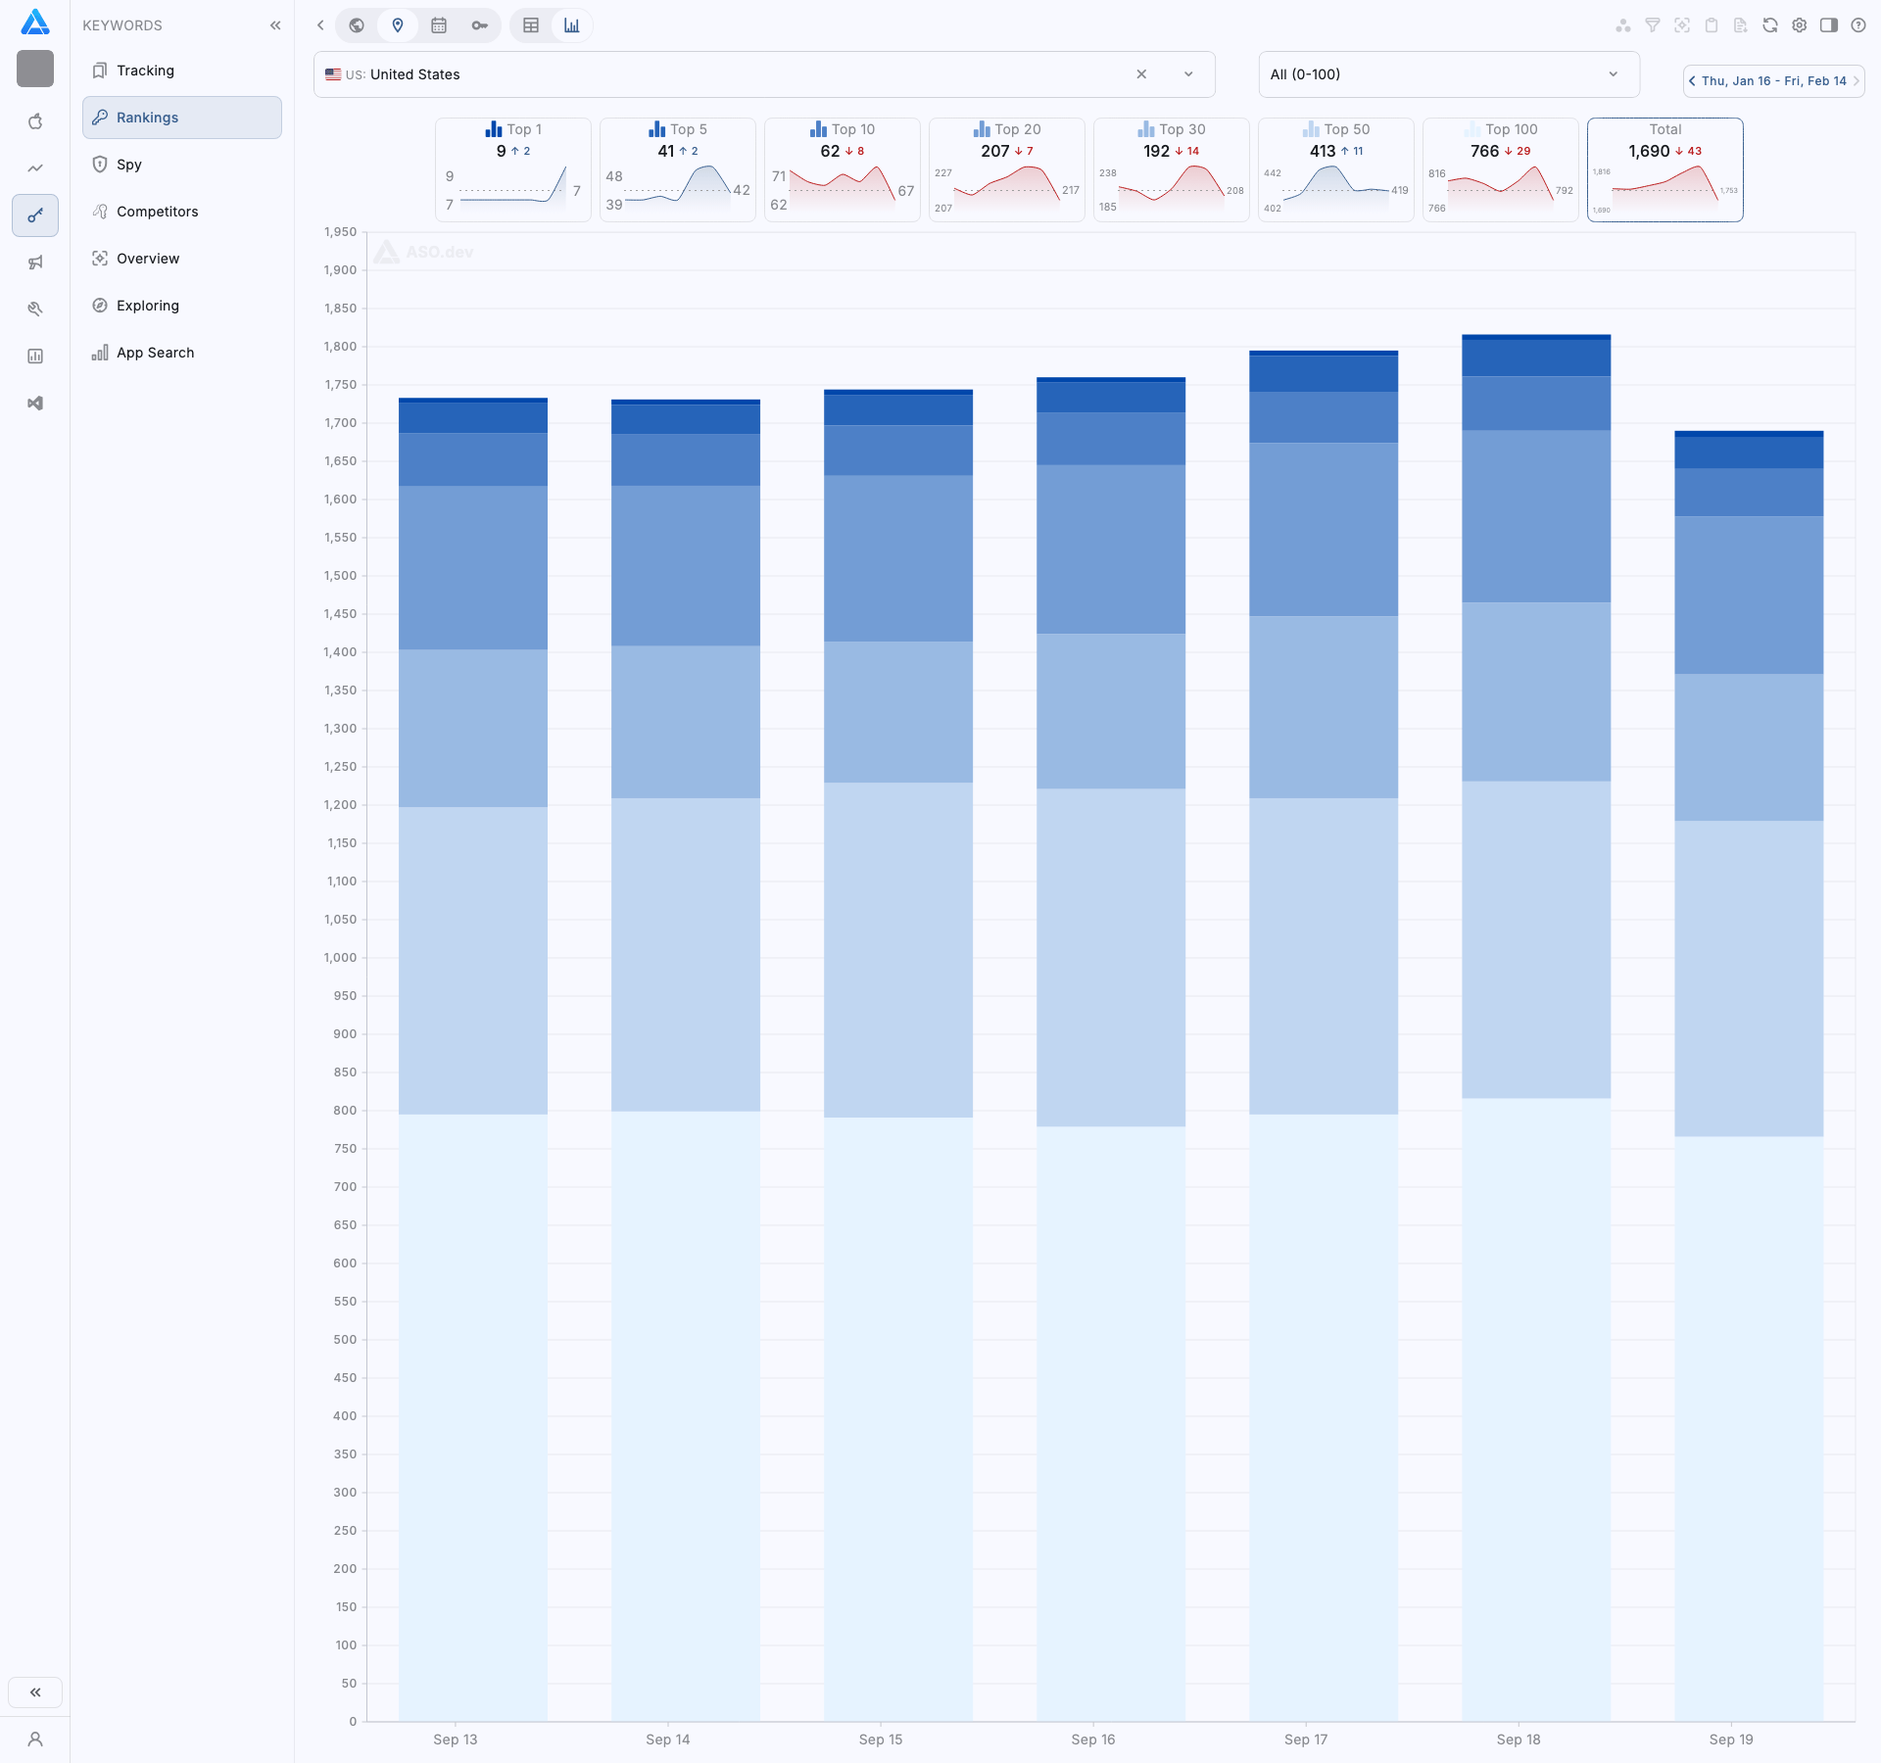Select the calendar grouping icon
Screen dimensions: 1881x1763
point(439,25)
